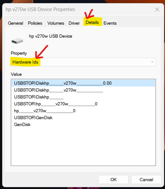Open the Events tab

coord(110,23)
